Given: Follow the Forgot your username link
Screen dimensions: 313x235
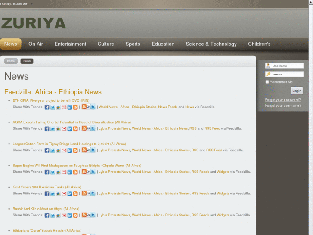Looking at the screenshot, I should [x=283, y=105].
